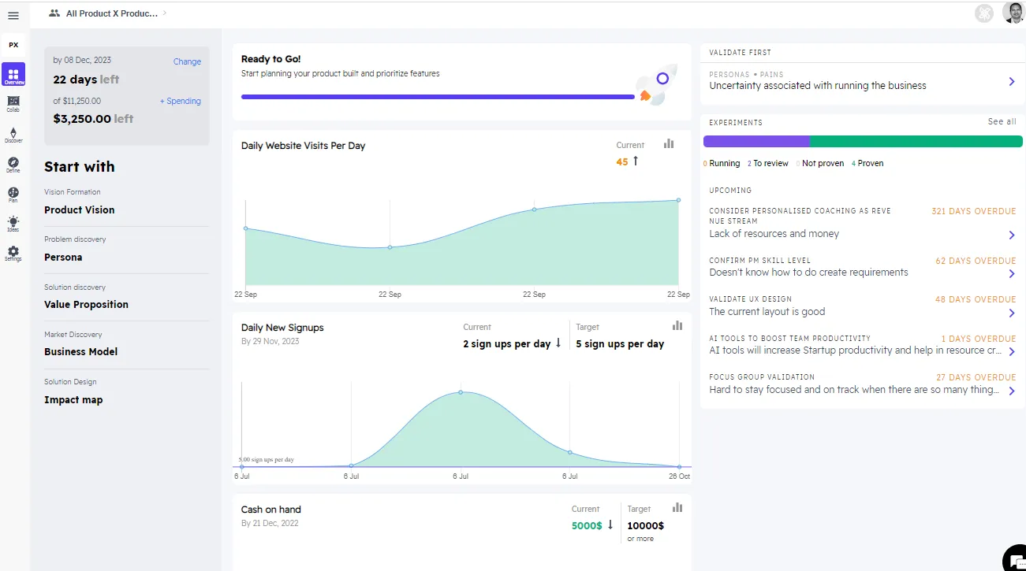Open See all experiments
Viewport: 1026px width, 571px height.
pyautogui.click(x=1002, y=122)
